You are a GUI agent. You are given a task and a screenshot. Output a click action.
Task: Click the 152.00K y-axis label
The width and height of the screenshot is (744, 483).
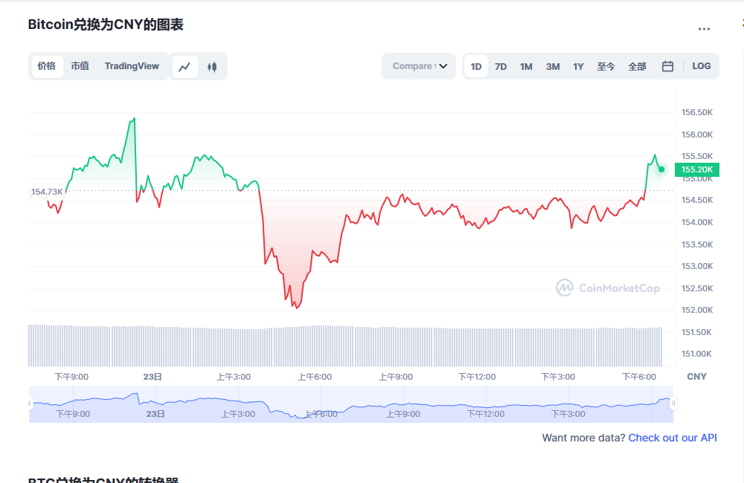(x=697, y=310)
